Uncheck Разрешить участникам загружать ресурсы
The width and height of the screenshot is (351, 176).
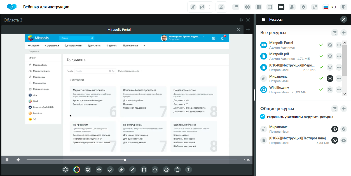[263, 117]
